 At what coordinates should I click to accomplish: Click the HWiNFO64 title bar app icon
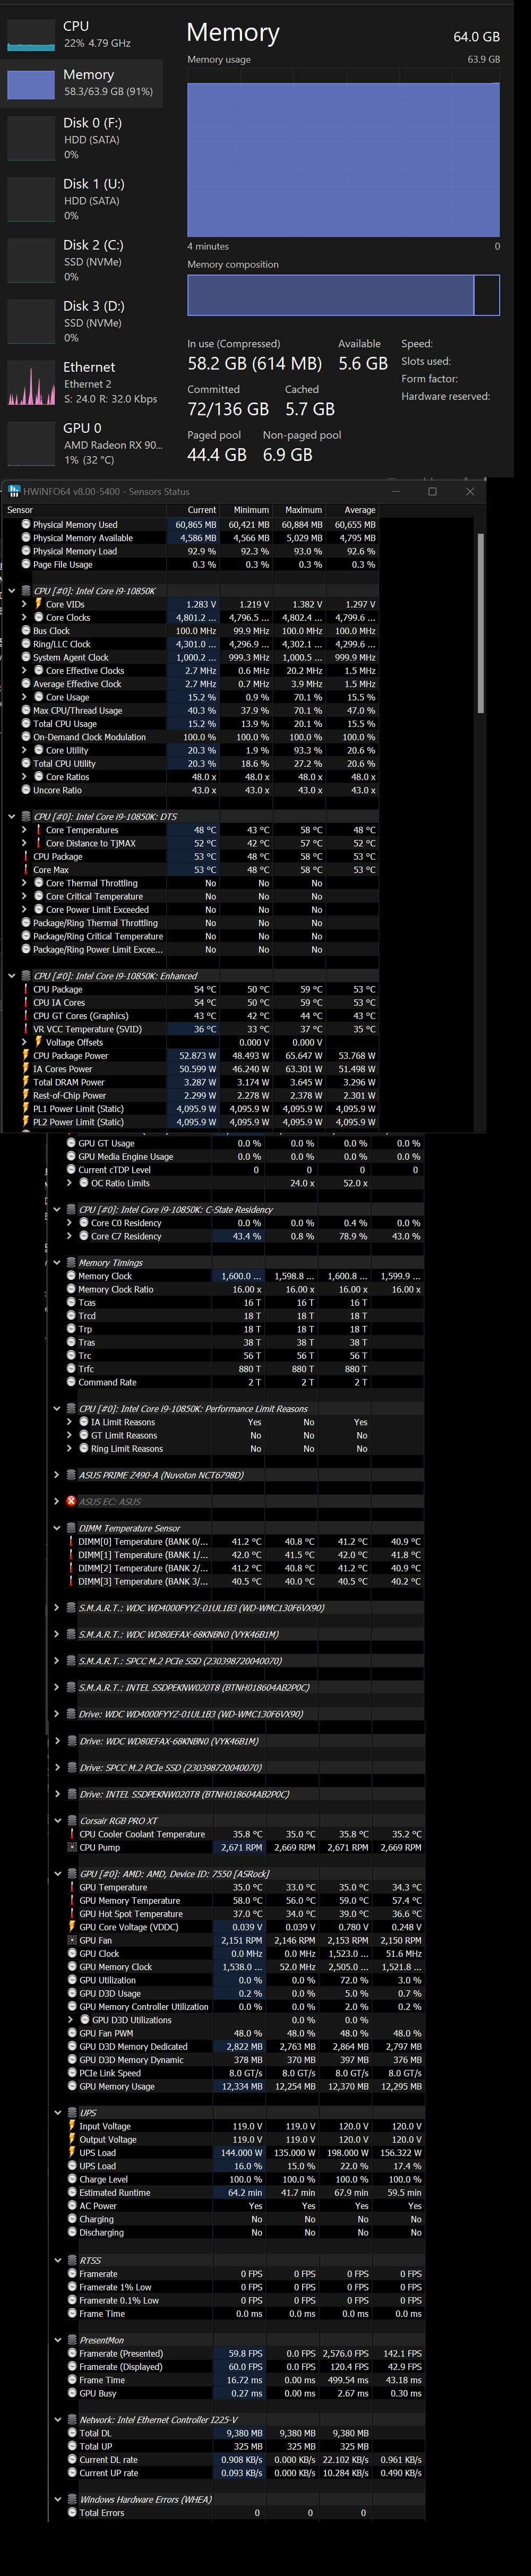13,491
